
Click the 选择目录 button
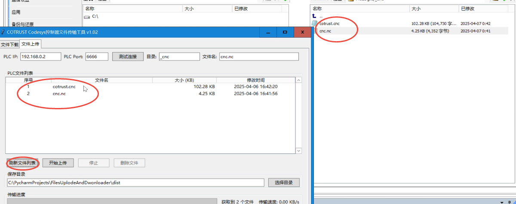(283, 183)
